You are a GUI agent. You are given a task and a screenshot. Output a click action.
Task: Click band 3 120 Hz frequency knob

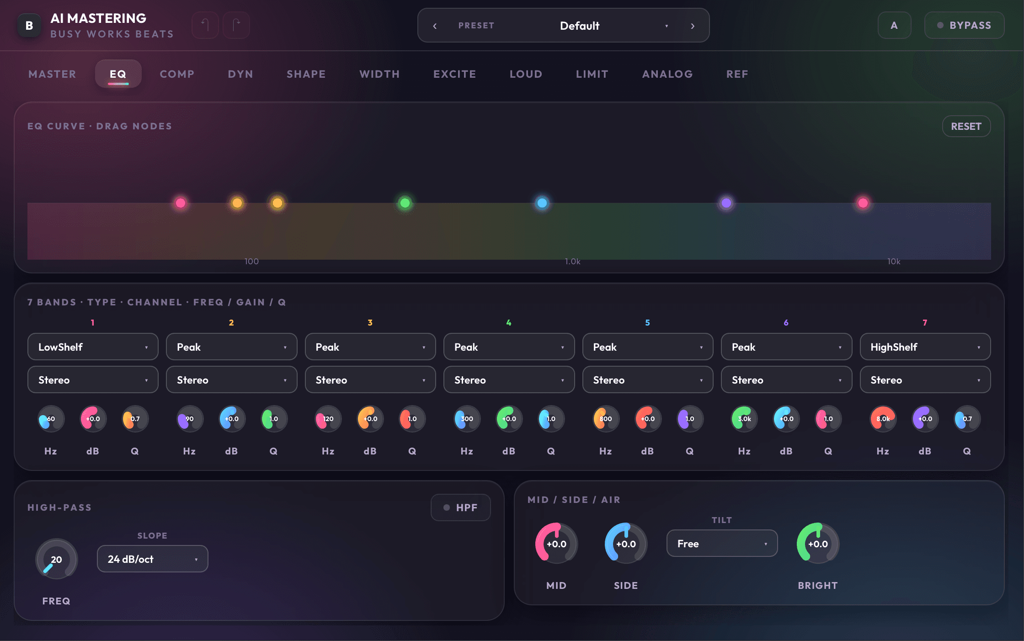tap(328, 419)
